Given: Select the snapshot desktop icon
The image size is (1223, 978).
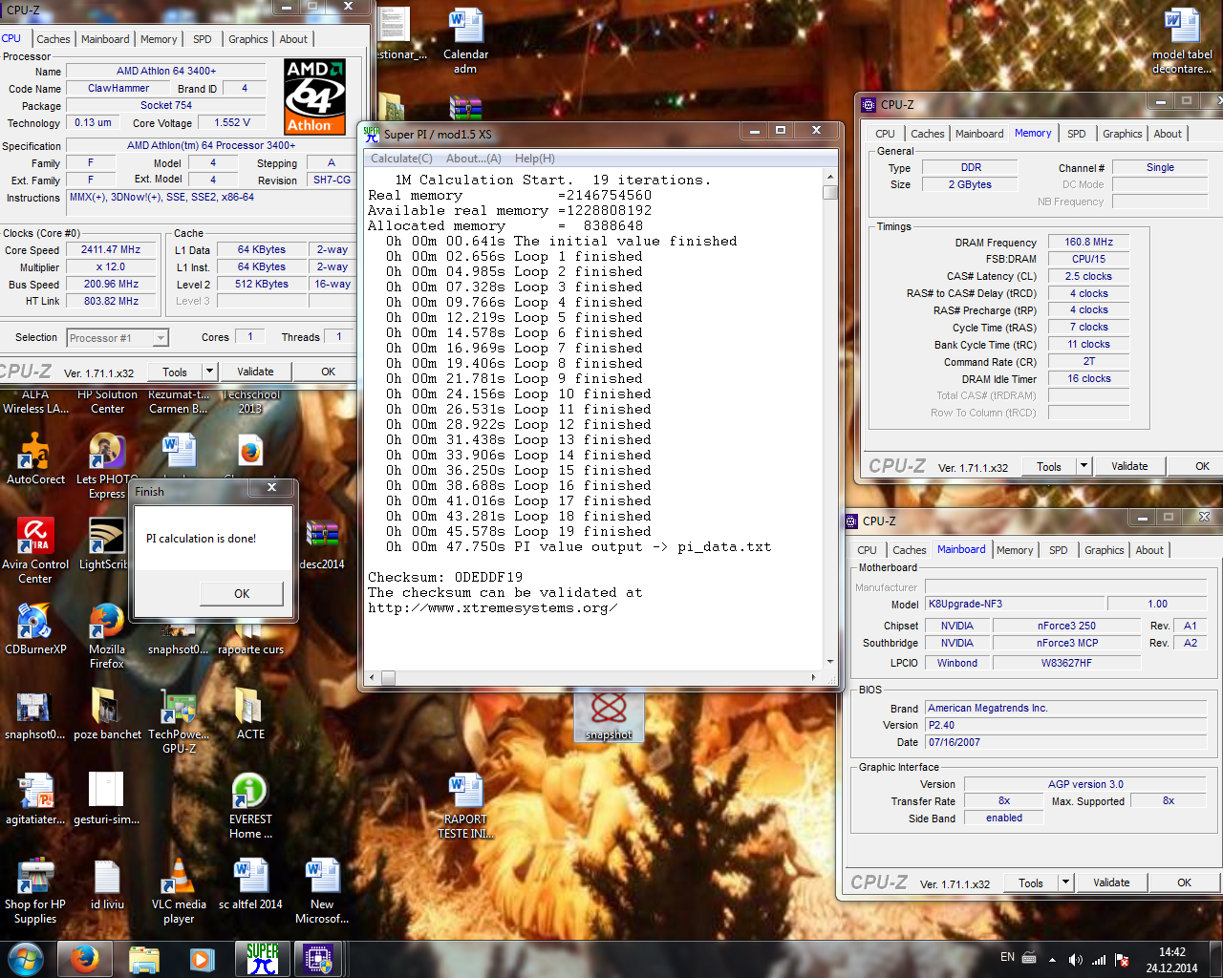Looking at the screenshot, I should [x=609, y=715].
